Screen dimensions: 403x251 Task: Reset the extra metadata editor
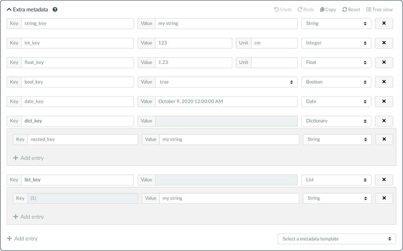351,9
